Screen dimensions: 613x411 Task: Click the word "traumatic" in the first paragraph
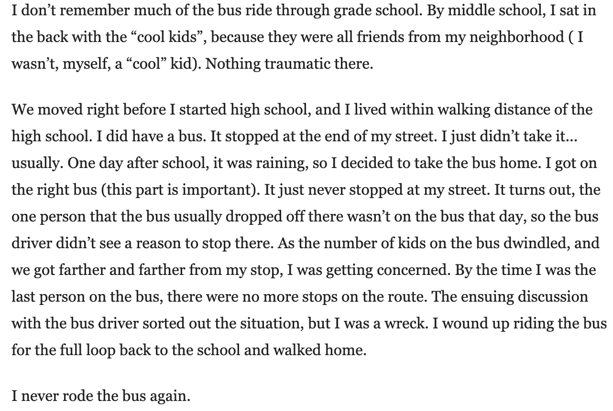[298, 63]
